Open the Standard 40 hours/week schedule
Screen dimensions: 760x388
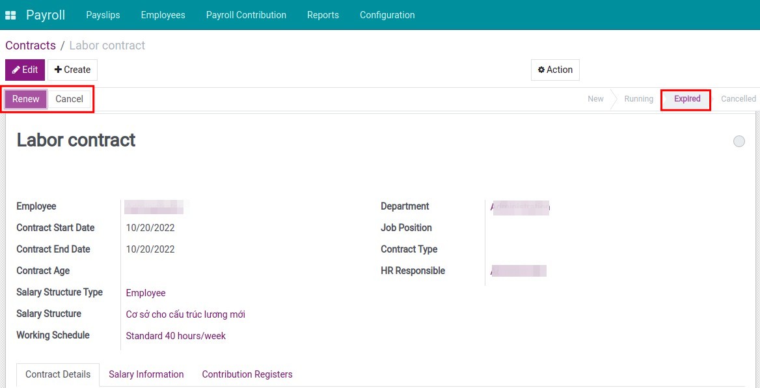pyautogui.click(x=175, y=335)
